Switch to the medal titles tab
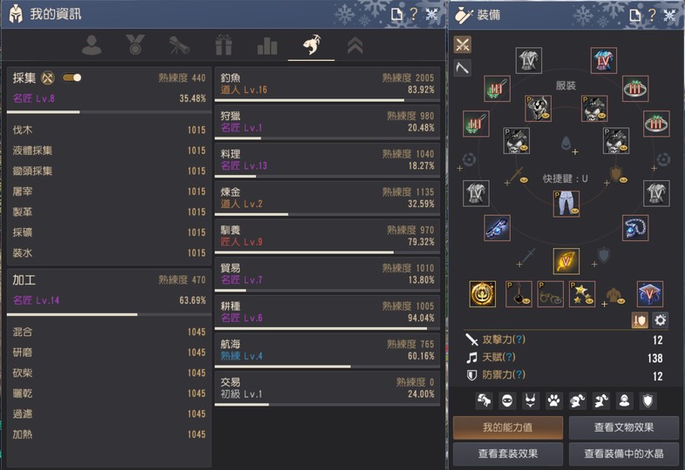This screenshot has height=470, width=685. tap(135, 45)
